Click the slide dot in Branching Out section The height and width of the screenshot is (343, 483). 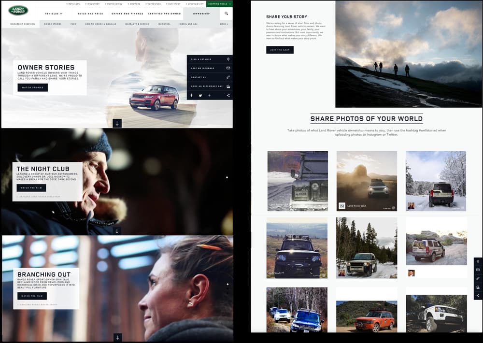[227, 285]
